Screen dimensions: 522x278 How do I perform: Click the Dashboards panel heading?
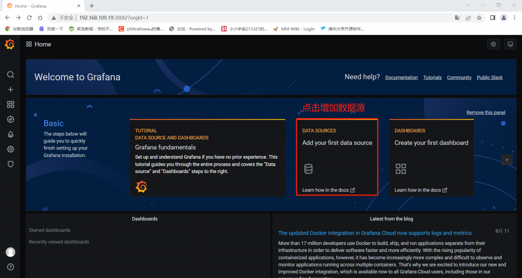click(x=145, y=219)
